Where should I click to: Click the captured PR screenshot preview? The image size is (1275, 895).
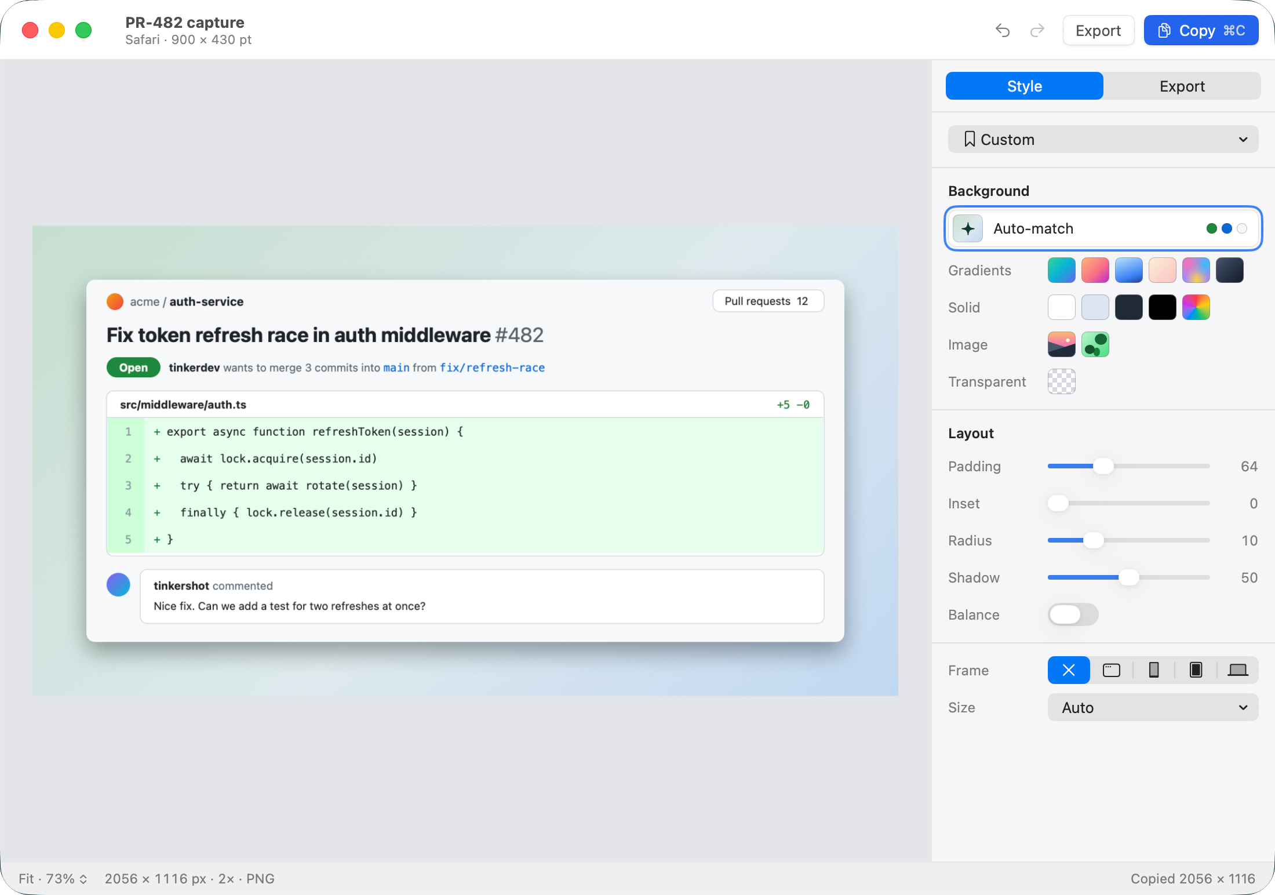click(x=465, y=461)
